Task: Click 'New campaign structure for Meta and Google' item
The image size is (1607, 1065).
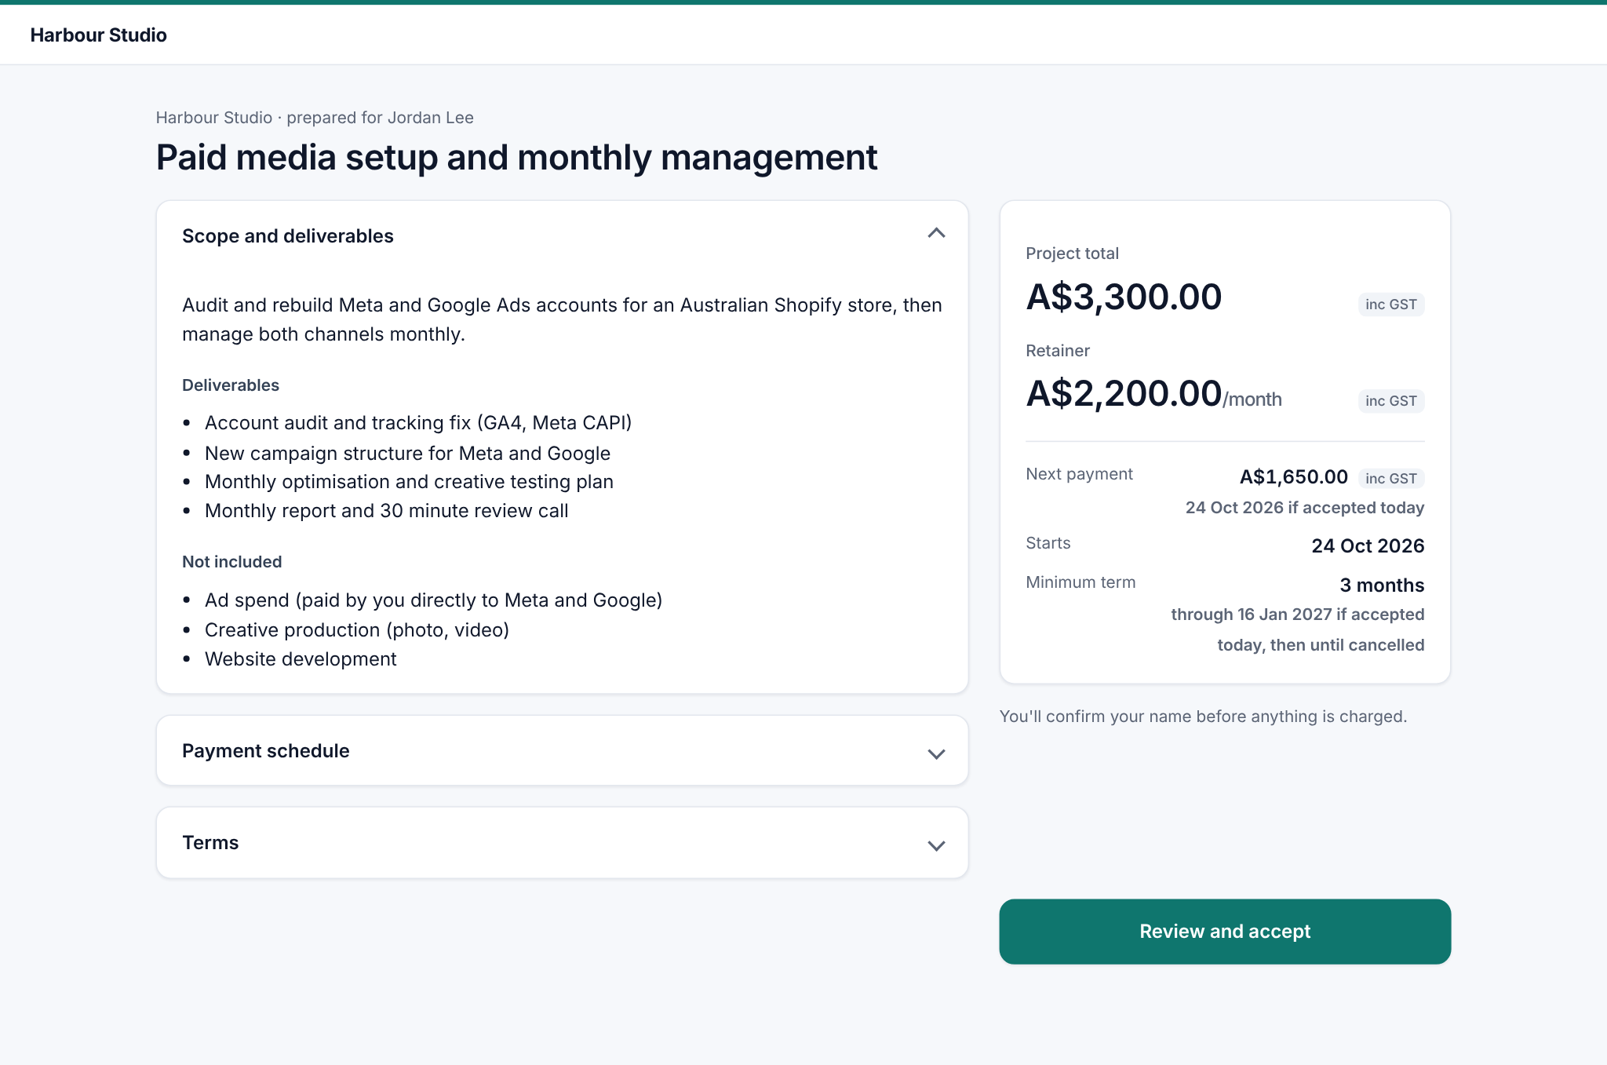Action: [x=407, y=454]
